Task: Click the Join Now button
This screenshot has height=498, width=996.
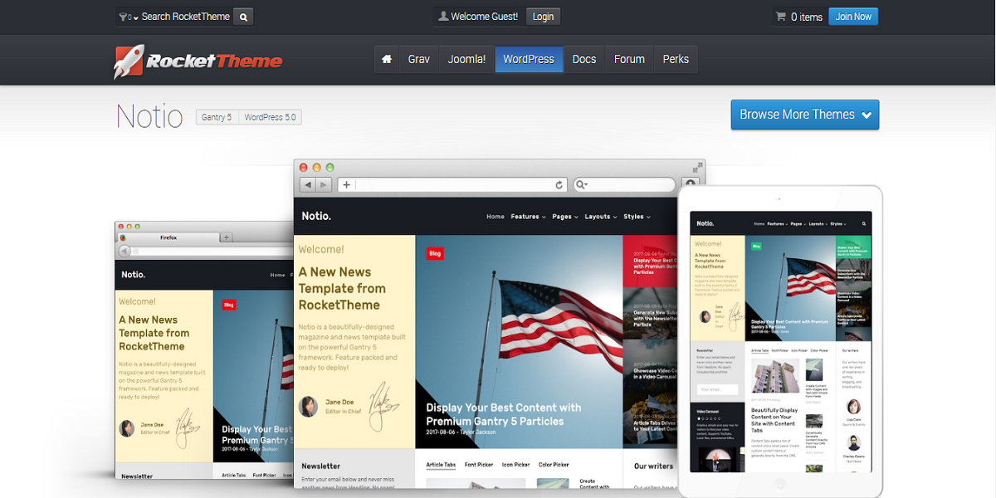Action: click(x=853, y=17)
